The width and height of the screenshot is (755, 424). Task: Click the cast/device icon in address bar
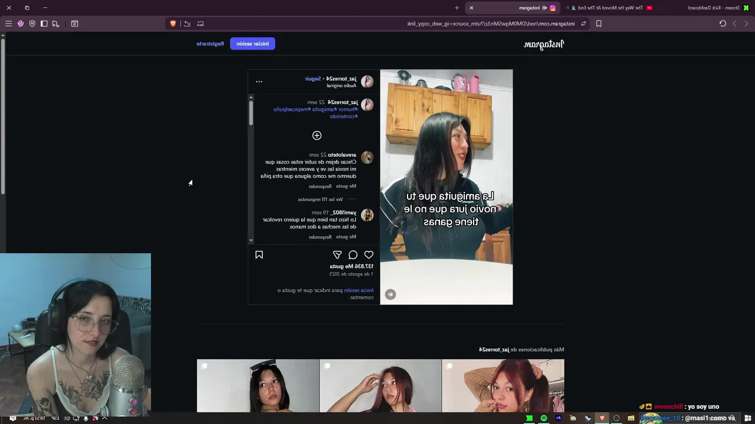201,24
